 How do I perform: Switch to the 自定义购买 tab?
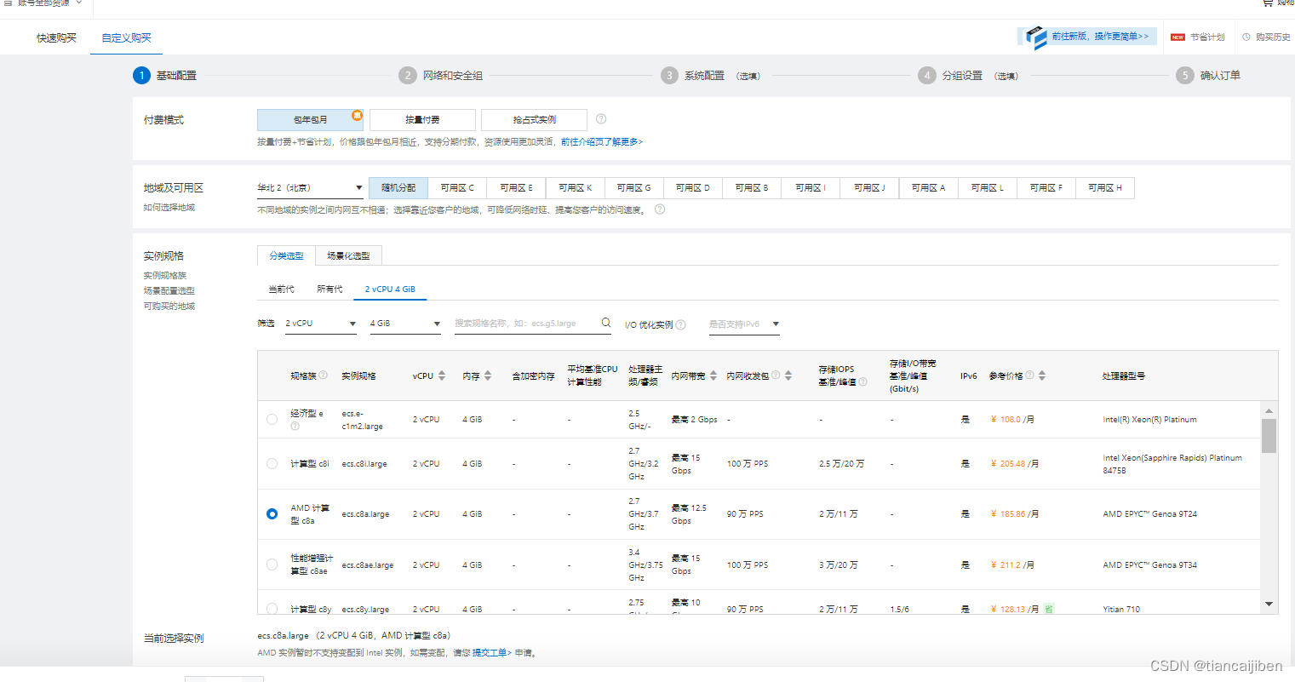click(x=126, y=37)
